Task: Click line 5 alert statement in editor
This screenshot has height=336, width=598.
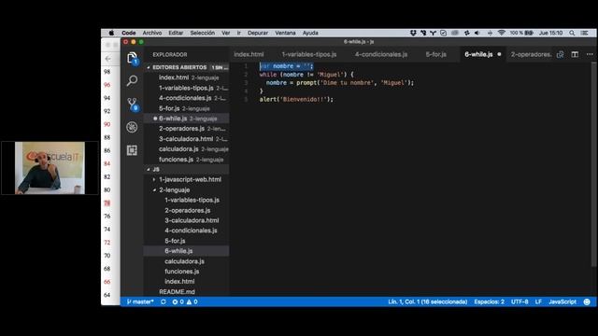Action: pos(296,100)
